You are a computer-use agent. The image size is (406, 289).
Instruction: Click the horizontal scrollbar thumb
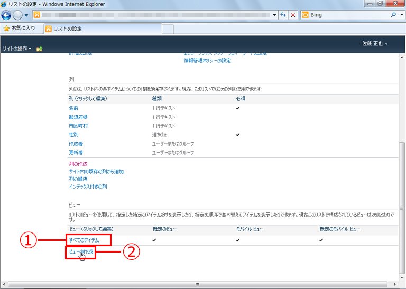(x=198, y=284)
